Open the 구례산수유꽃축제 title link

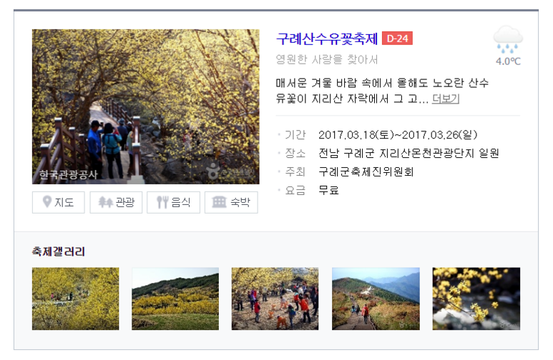tap(327, 39)
